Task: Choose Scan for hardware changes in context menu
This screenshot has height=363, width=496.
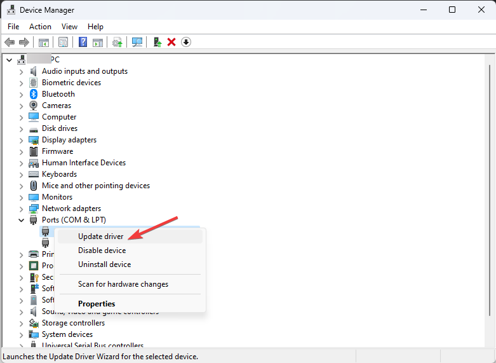Action: [x=130, y=284]
